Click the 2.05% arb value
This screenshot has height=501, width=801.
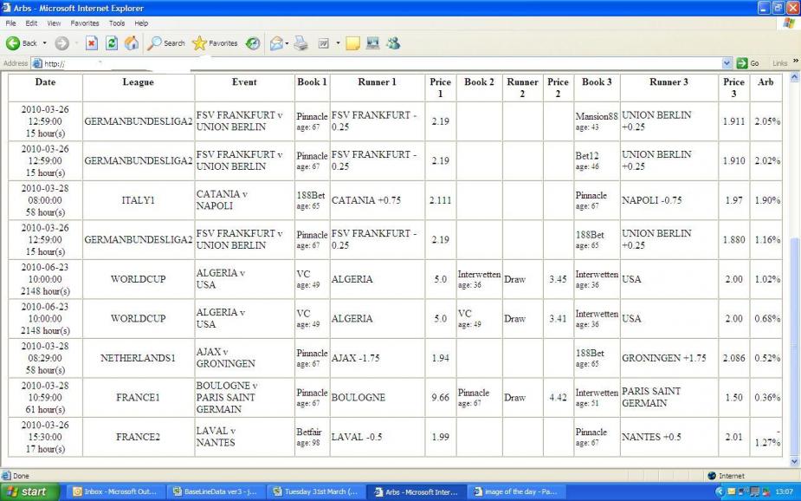pos(766,121)
